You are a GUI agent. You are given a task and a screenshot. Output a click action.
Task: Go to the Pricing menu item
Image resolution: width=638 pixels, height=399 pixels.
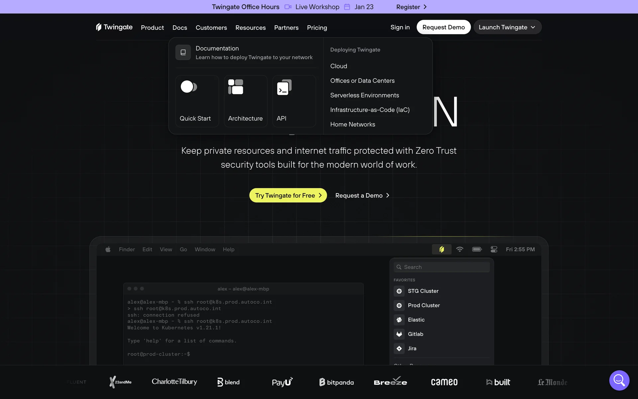[x=317, y=28]
